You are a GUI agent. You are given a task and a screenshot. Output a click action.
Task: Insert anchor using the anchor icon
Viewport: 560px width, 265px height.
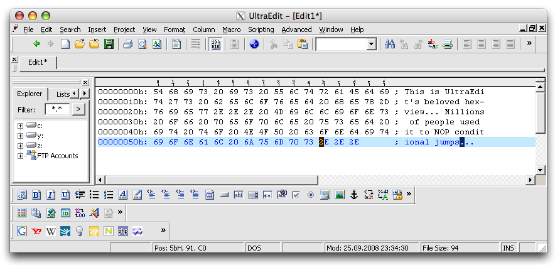coord(353,195)
